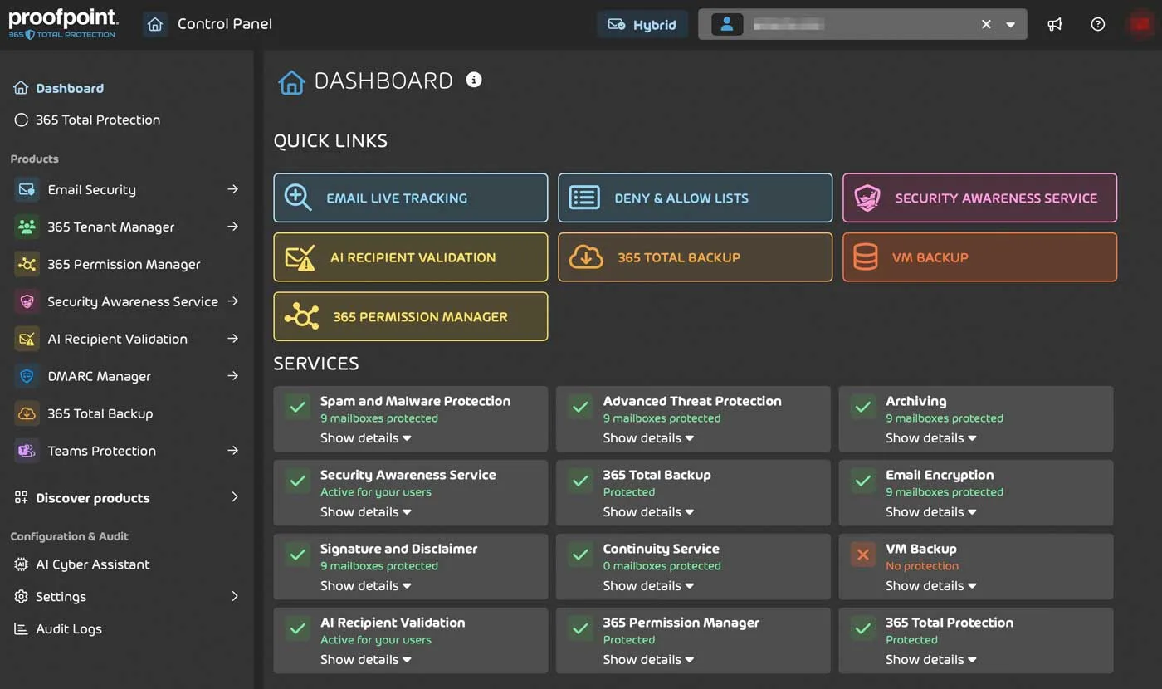Clear the account search field with the X
The height and width of the screenshot is (689, 1162).
985,24
